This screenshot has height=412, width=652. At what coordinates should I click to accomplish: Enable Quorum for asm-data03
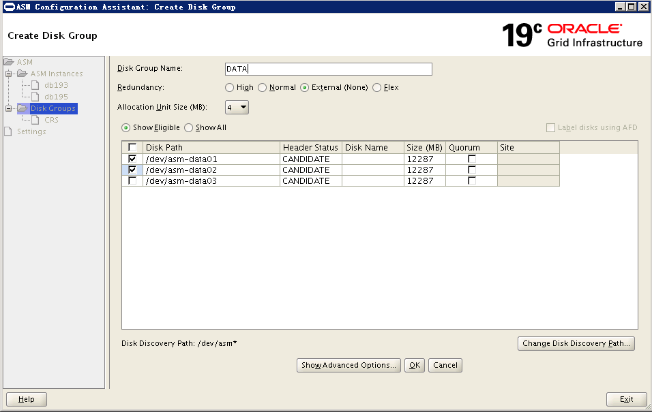click(x=471, y=180)
